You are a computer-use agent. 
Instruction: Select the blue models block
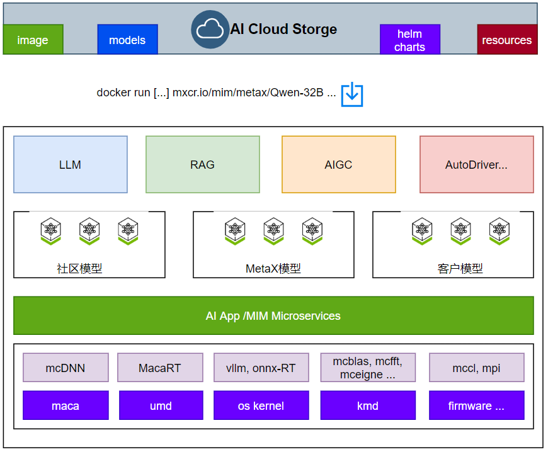[x=128, y=40]
